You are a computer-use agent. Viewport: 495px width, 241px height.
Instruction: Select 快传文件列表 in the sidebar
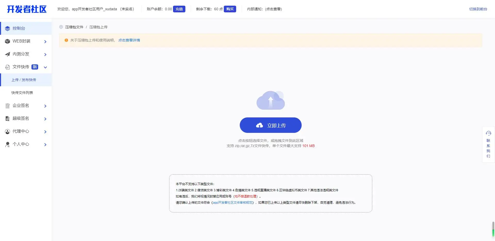22,93
